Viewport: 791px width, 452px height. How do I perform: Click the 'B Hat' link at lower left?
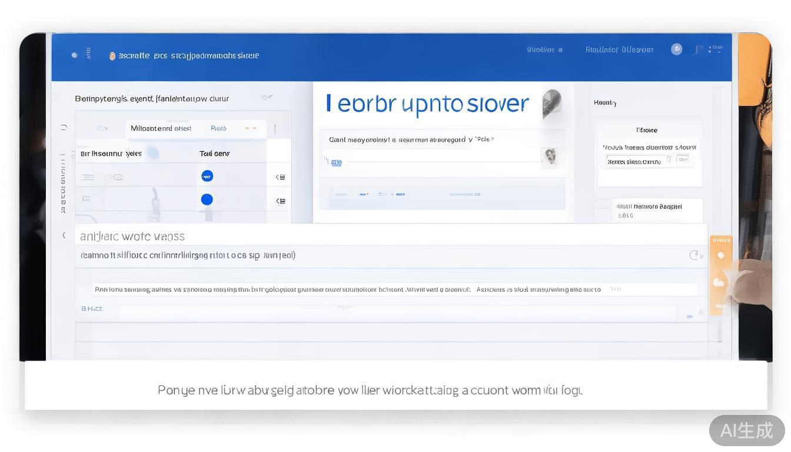[91, 308]
